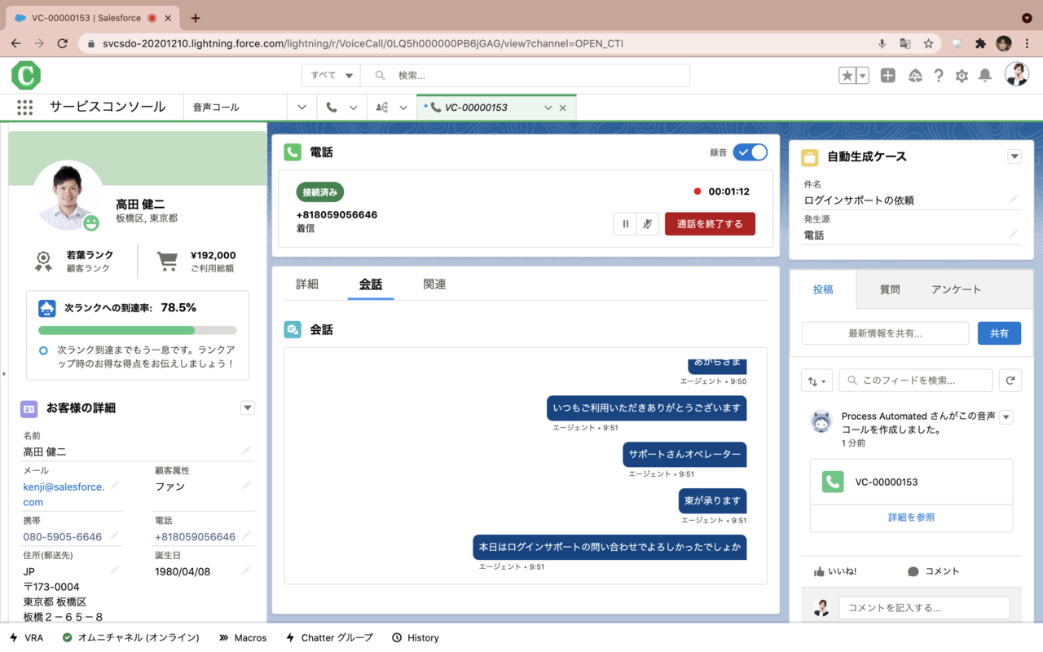Pause the call with the hold icon
The image size is (1043, 652).
tap(625, 224)
